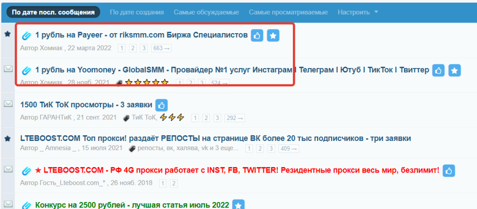
Task: Click thumbs-up icon on red LTEBOOST proxy topic
Action: 449,171
